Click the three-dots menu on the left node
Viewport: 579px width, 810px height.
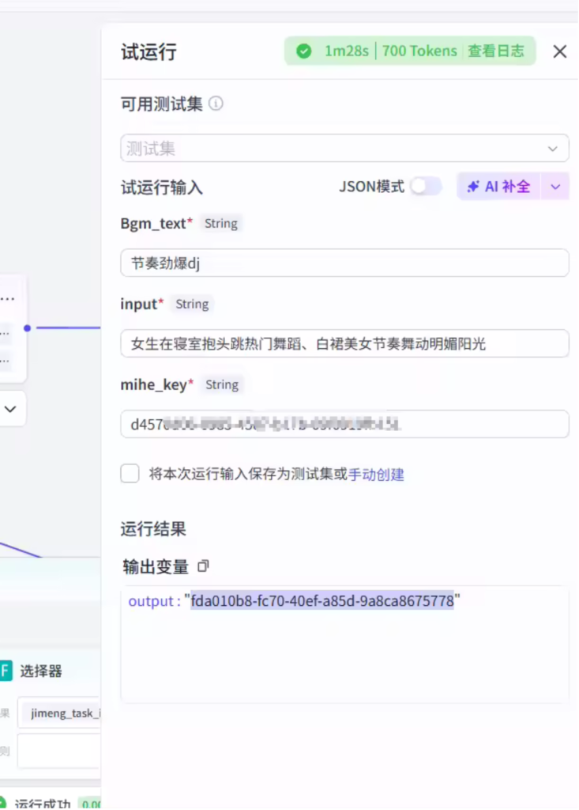[8, 299]
